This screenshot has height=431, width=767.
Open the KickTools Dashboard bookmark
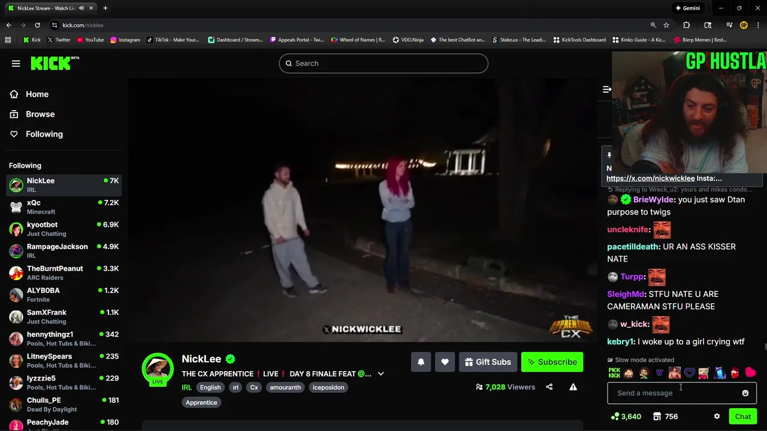(579, 40)
